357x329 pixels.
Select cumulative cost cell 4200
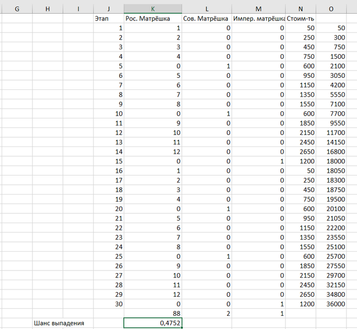coord(331,85)
